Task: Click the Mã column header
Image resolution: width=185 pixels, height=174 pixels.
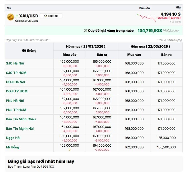Action: [9, 8]
